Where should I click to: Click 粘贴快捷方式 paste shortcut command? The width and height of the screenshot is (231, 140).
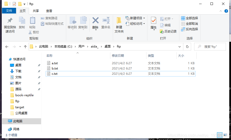tap(52, 24)
